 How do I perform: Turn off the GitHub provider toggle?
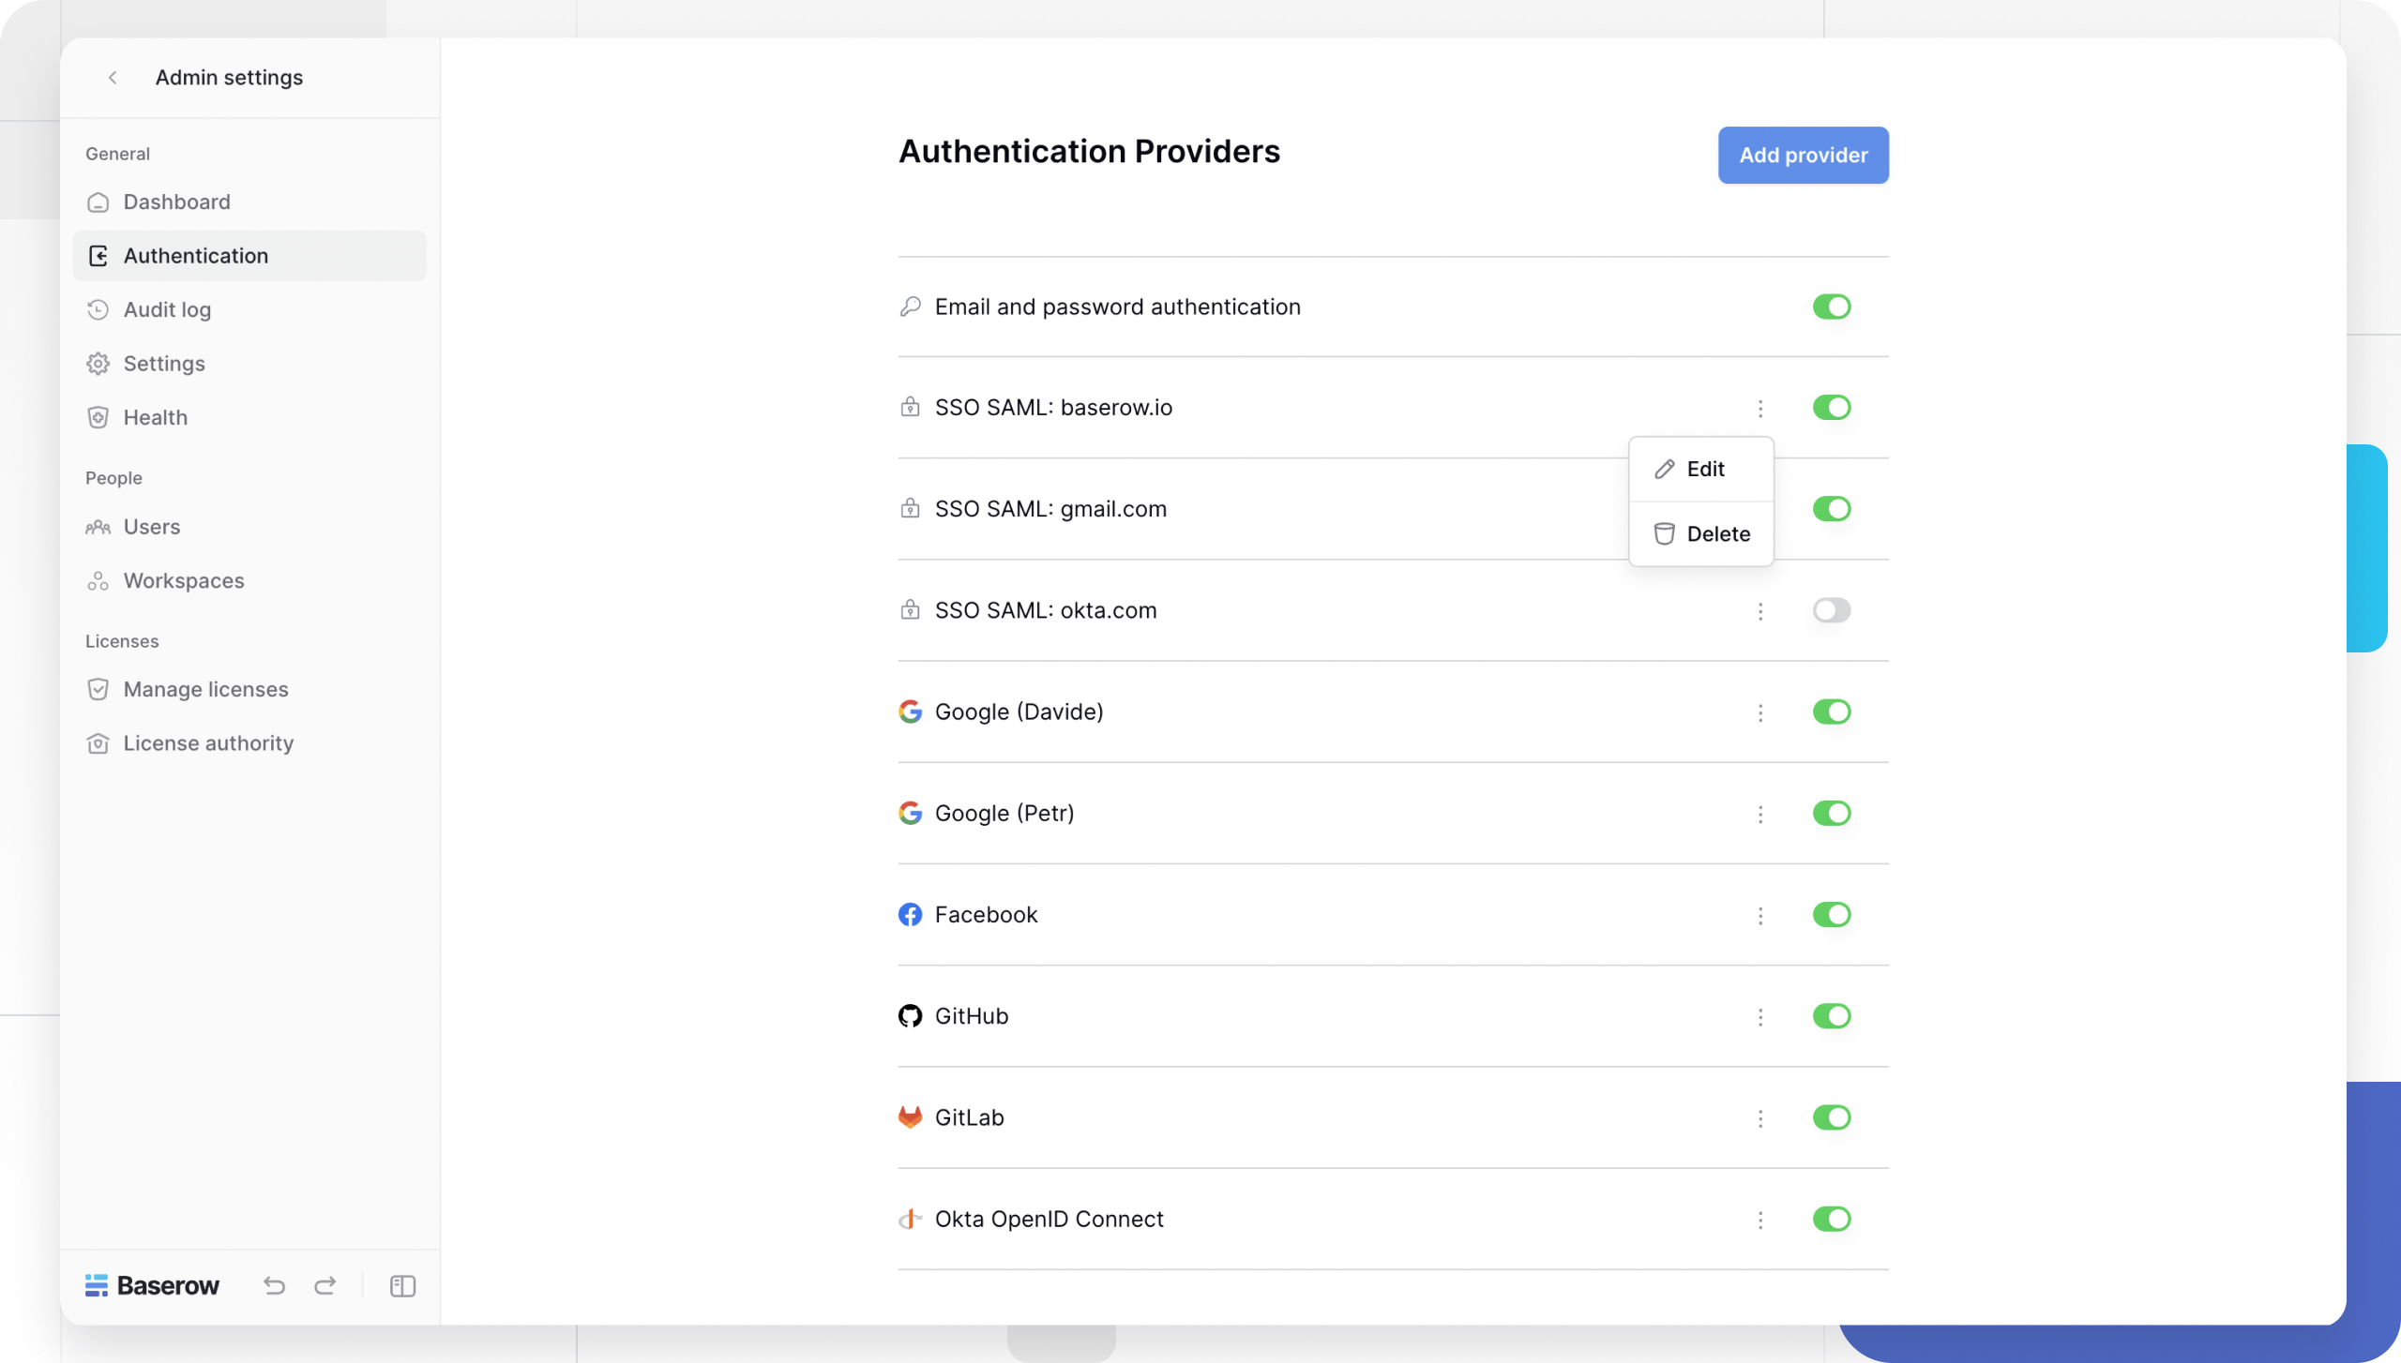tap(1832, 1015)
